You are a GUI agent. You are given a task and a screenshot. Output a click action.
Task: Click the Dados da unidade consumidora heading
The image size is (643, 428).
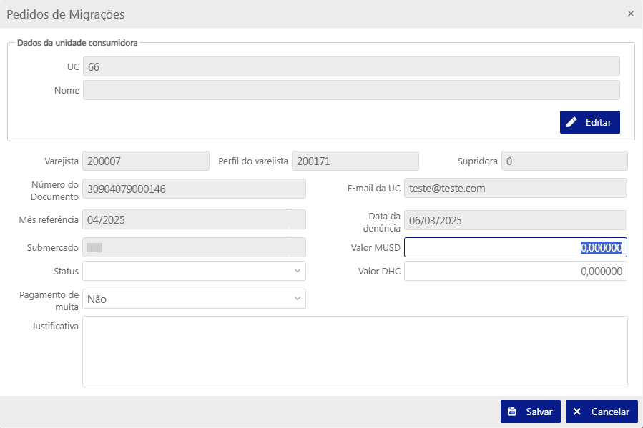pos(77,43)
